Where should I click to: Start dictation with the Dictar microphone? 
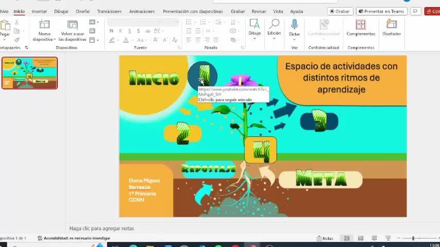coord(294,25)
